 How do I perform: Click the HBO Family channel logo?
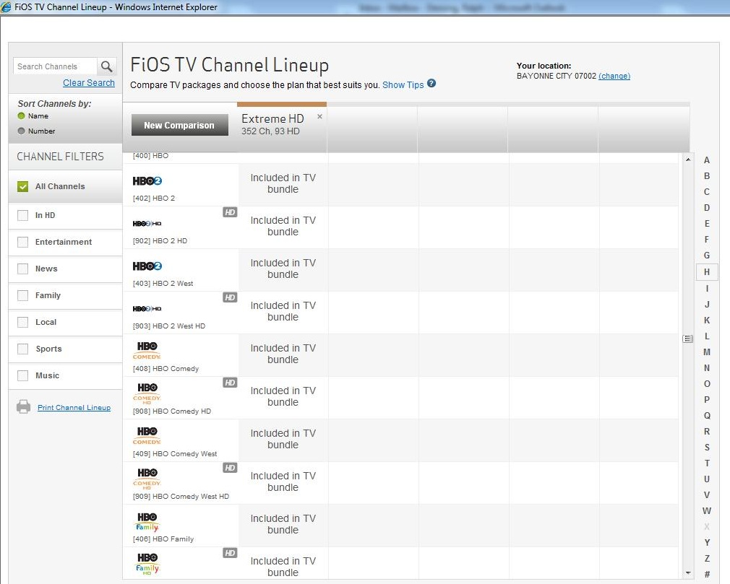tap(147, 522)
